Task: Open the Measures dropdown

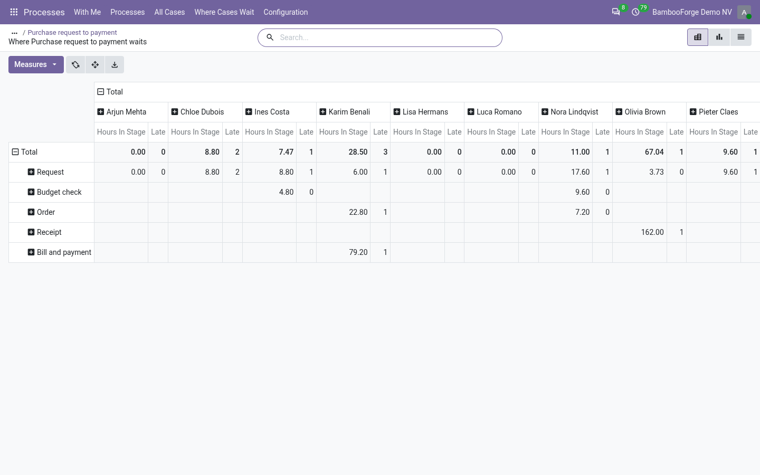Action: 36,65
